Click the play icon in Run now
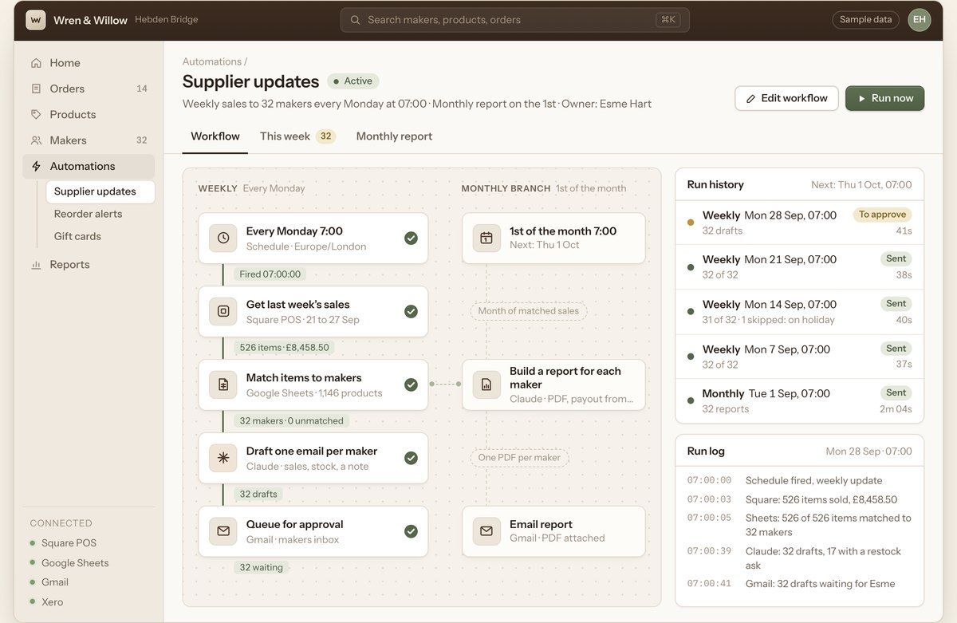Screen dimensions: 957x623 pyautogui.click(x=861, y=99)
